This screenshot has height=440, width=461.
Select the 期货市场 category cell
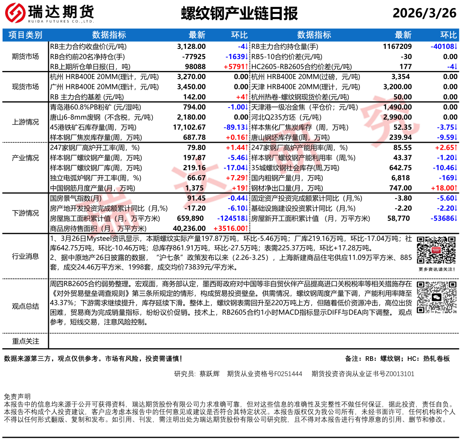tap(26, 57)
